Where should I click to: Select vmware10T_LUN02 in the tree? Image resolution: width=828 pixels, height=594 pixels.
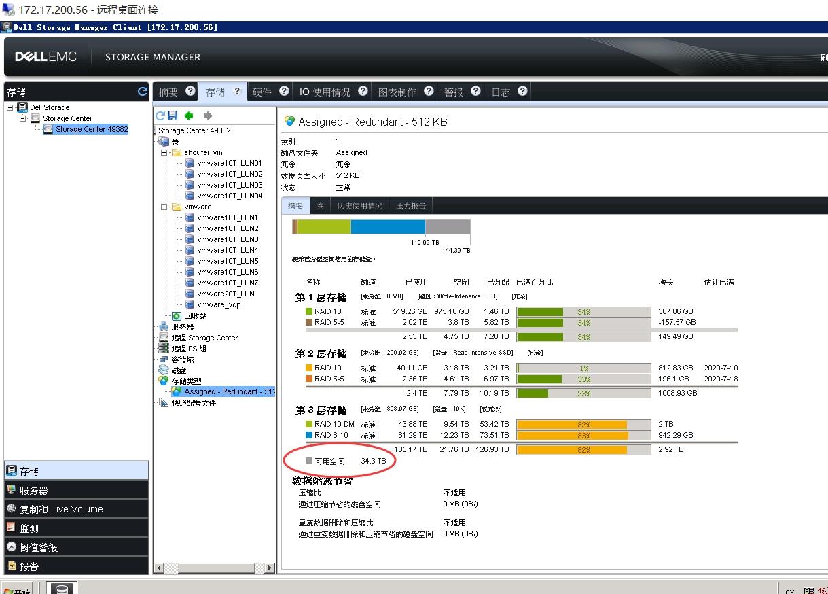click(x=230, y=174)
